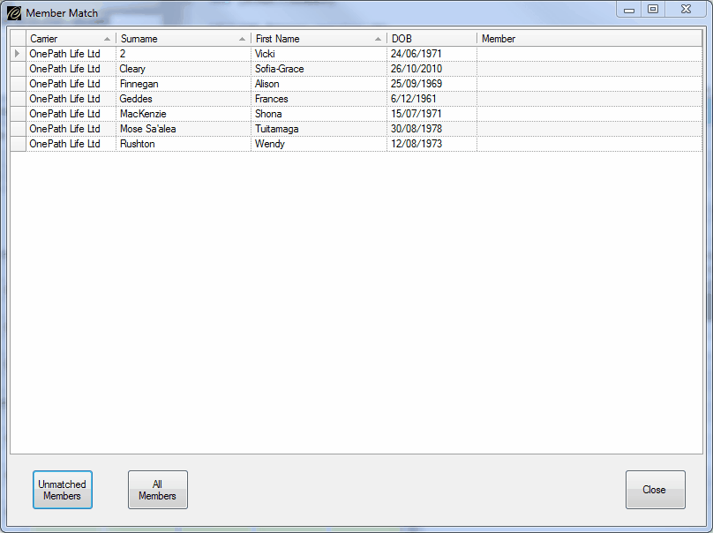
Task: Select surname cell 'MacKenzie'
Action: click(x=184, y=114)
